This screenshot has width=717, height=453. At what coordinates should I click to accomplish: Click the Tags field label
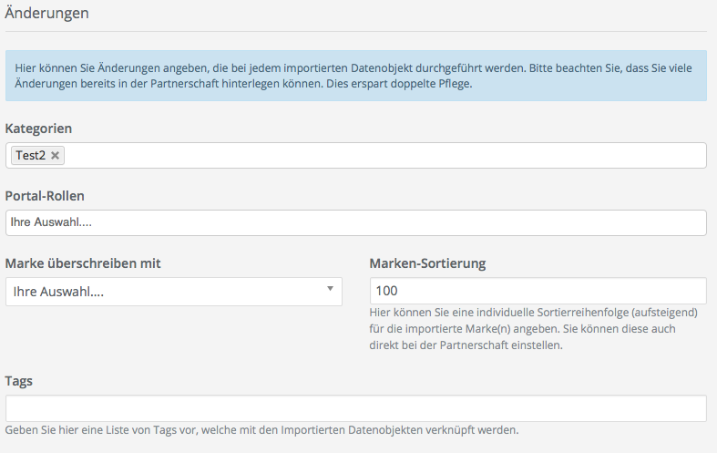(x=22, y=380)
